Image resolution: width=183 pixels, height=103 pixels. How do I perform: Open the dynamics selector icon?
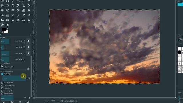[2, 66]
